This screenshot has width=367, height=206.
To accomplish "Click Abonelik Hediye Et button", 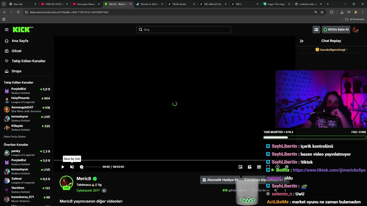I will coord(220,180).
